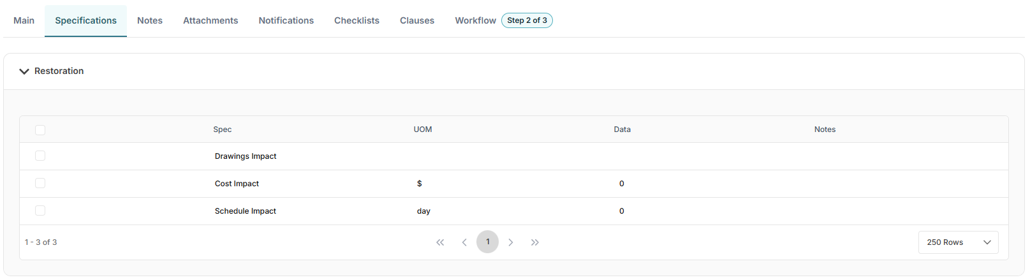Go to the next page arrow
The height and width of the screenshot is (280, 1030).
pos(511,242)
